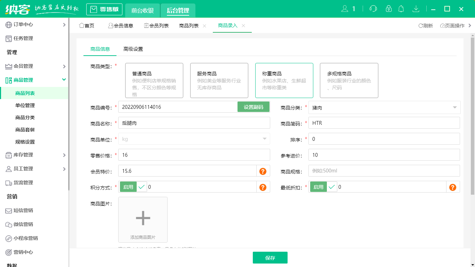
Task: Open the 商品分类 dropdown showing 猪肉
Action: [384, 108]
